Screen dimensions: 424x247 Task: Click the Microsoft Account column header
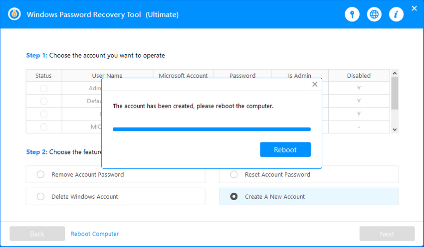[184, 76]
